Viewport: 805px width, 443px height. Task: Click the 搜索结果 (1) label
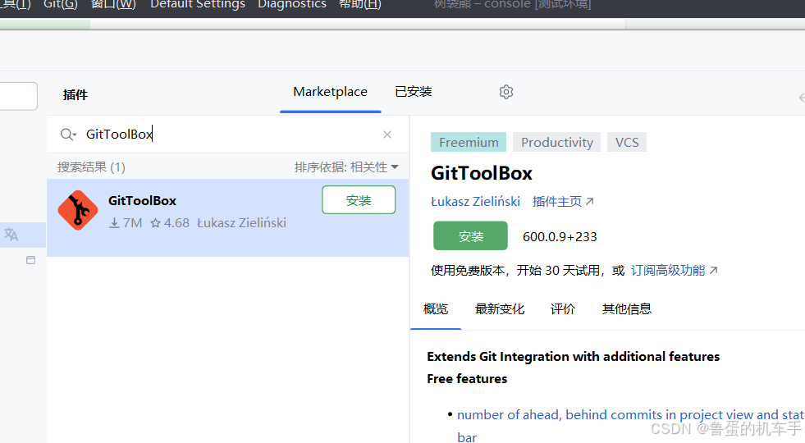pos(91,167)
